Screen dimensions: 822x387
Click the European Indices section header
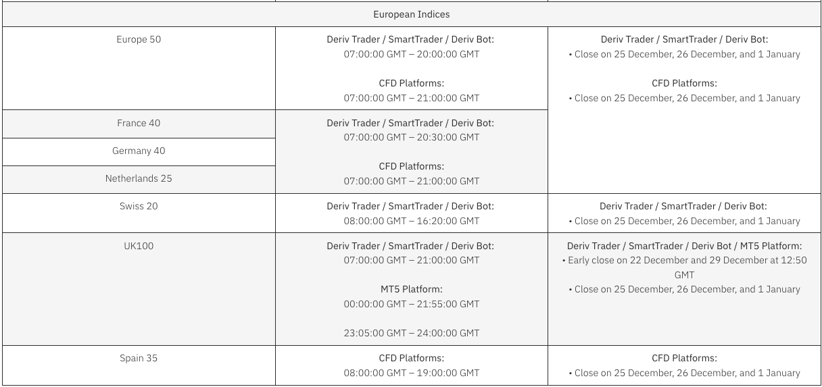(x=411, y=14)
